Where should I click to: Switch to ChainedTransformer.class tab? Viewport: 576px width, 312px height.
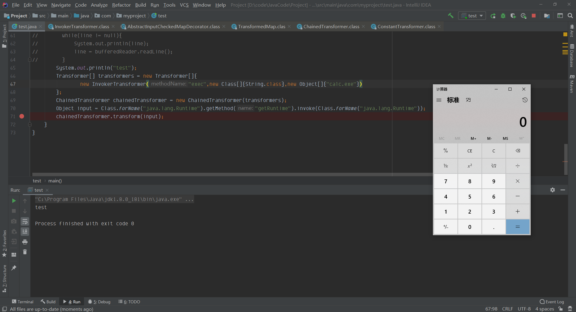coord(331,27)
